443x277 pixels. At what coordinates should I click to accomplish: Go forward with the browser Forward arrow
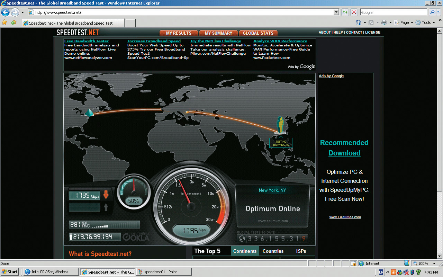click(15, 12)
